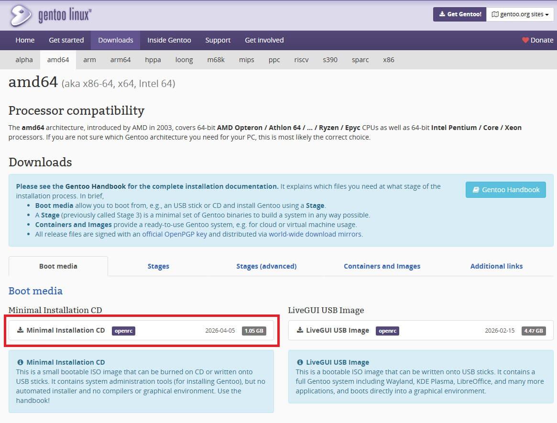Choose the riscv architecture
The height and width of the screenshot is (423, 557).
301,60
